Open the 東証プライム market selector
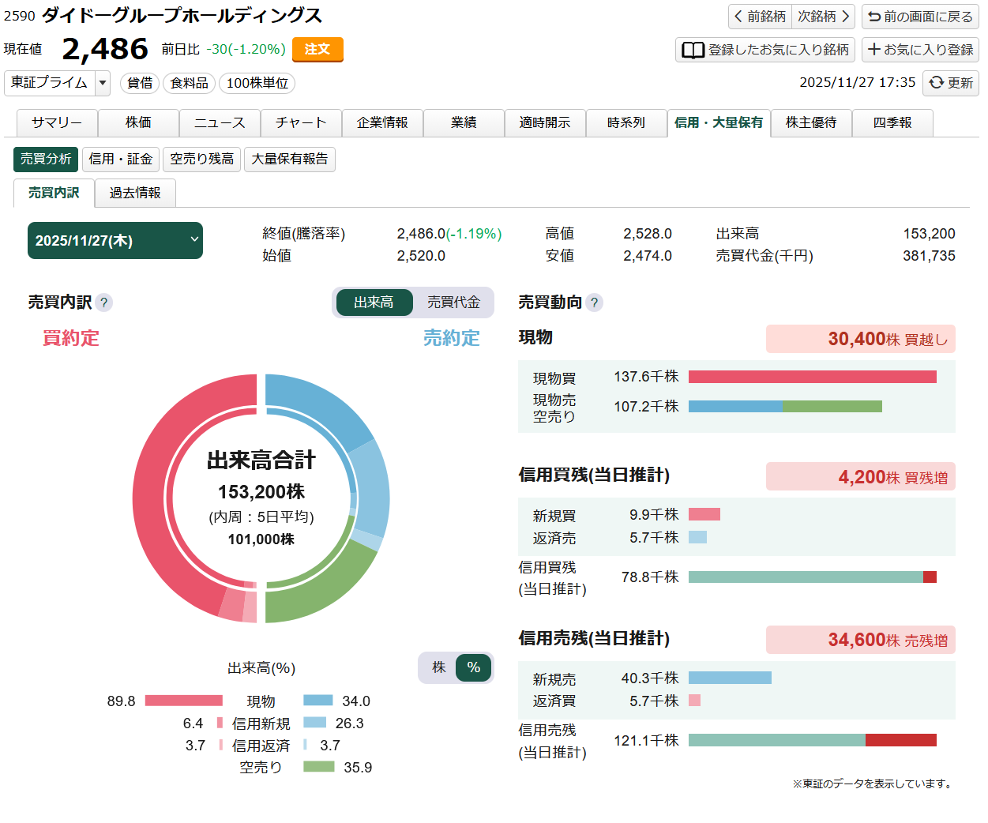 [49, 83]
